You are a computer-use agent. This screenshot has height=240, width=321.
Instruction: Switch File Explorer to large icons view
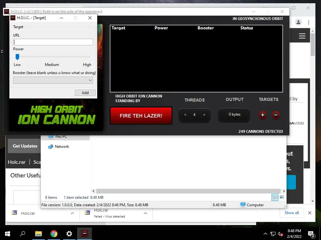pyautogui.click(x=282, y=197)
